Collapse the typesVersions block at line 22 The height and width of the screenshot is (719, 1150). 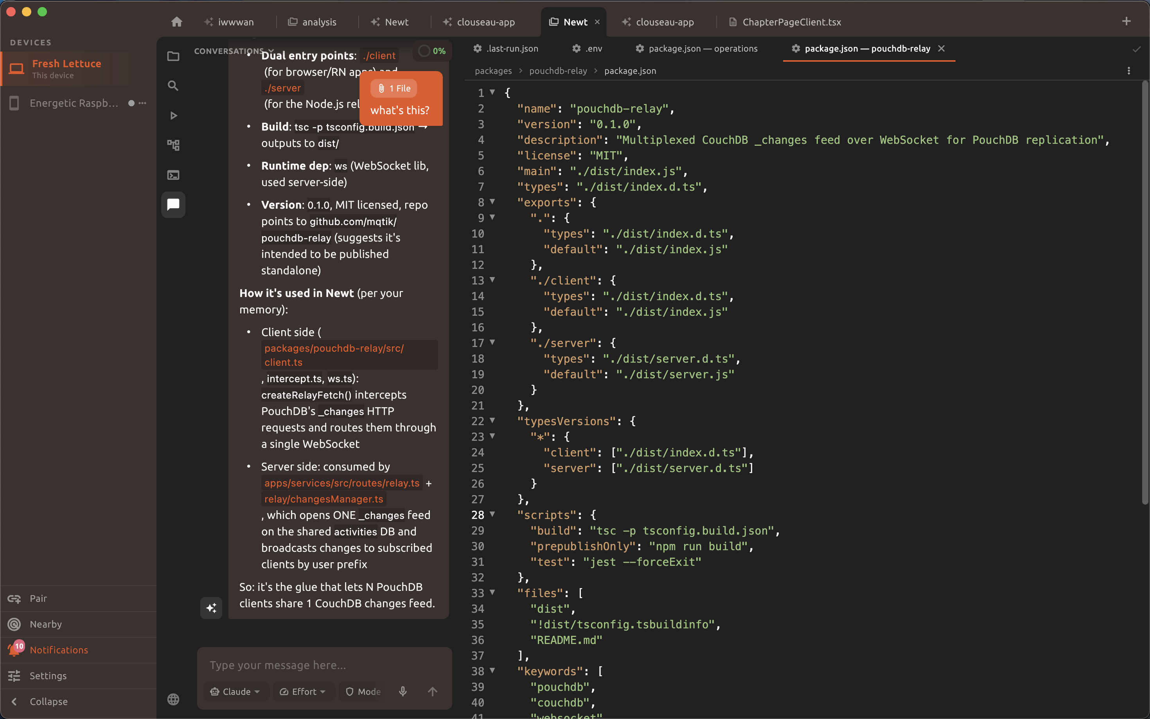pos(492,420)
